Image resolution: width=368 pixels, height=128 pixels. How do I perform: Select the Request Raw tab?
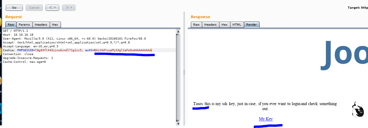tap(11, 25)
